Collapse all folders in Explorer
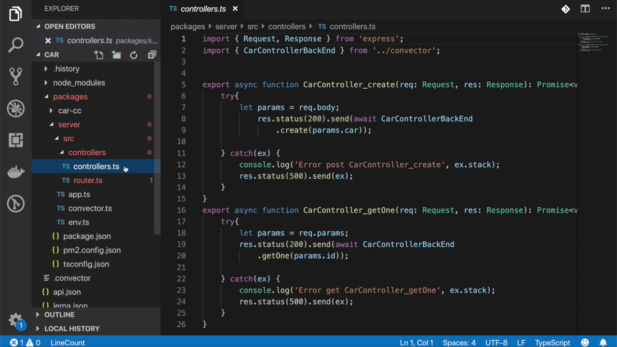The image size is (617, 347). (152, 55)
